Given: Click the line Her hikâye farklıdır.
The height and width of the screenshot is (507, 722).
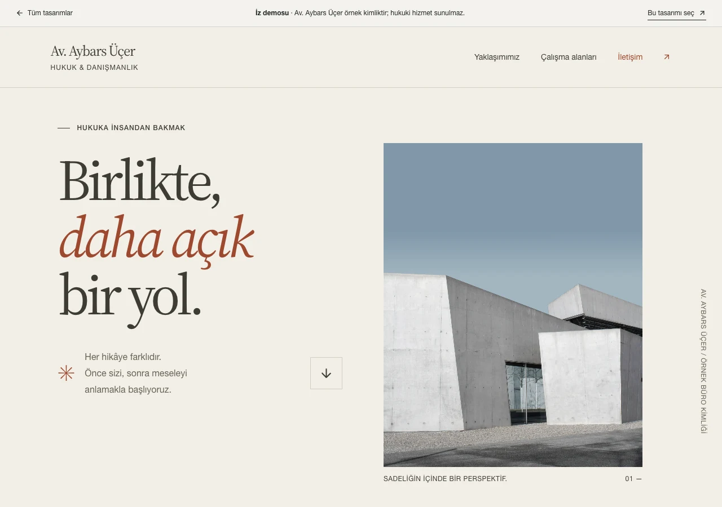Looking at the screenshot, I should [123, 357].
